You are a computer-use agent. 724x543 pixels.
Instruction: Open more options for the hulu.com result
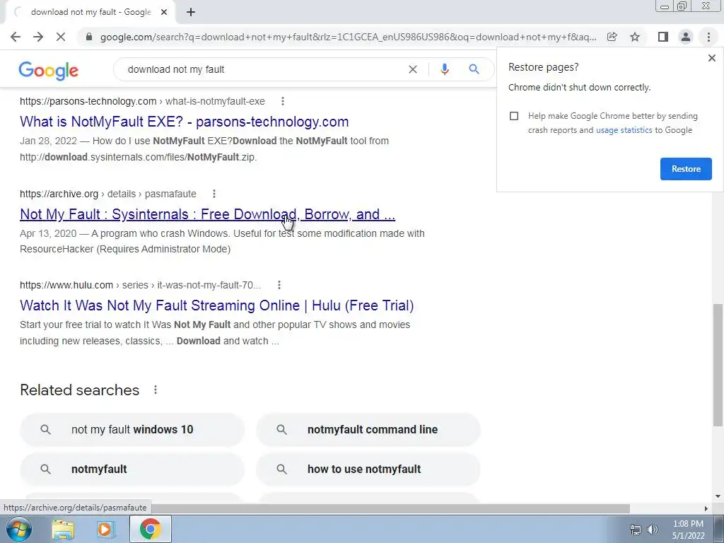point(279,286)
